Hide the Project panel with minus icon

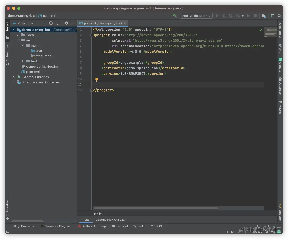73,23
